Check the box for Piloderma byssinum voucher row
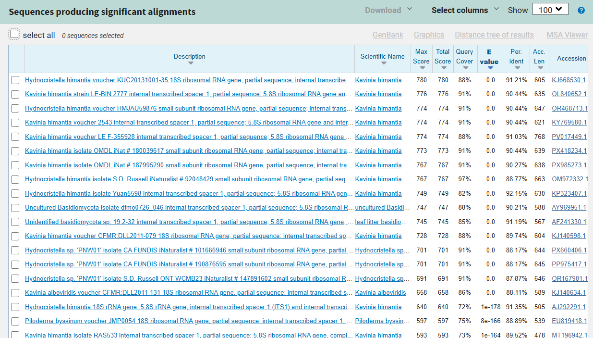593x338 pixels. [x=15, y=321]
